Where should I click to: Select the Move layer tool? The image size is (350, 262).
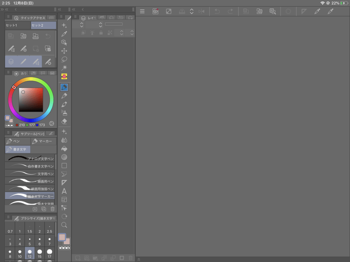(64, 51)
